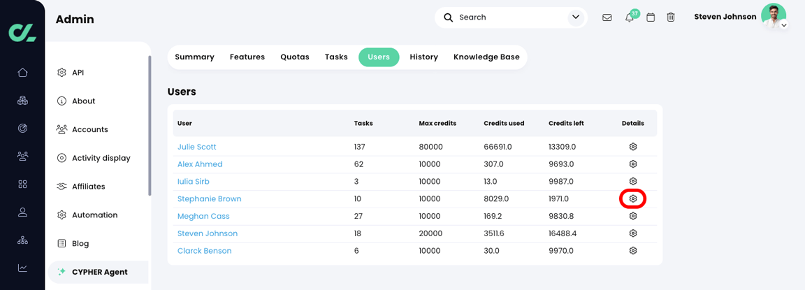Open details gear for Stephanie Brown
The height and width of the screenshot is (290, 805).
tap(633, 198)
